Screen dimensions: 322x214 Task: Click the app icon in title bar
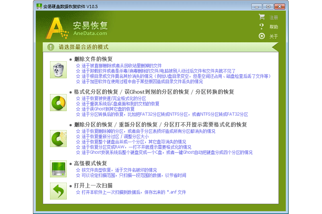(39, 6)
